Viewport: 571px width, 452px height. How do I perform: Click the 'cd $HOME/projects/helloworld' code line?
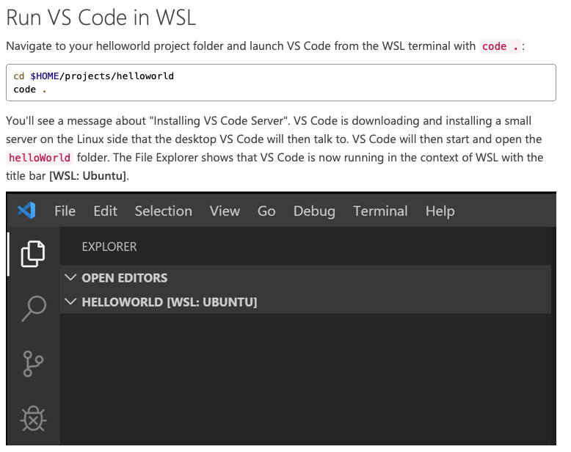click(94, 76)
